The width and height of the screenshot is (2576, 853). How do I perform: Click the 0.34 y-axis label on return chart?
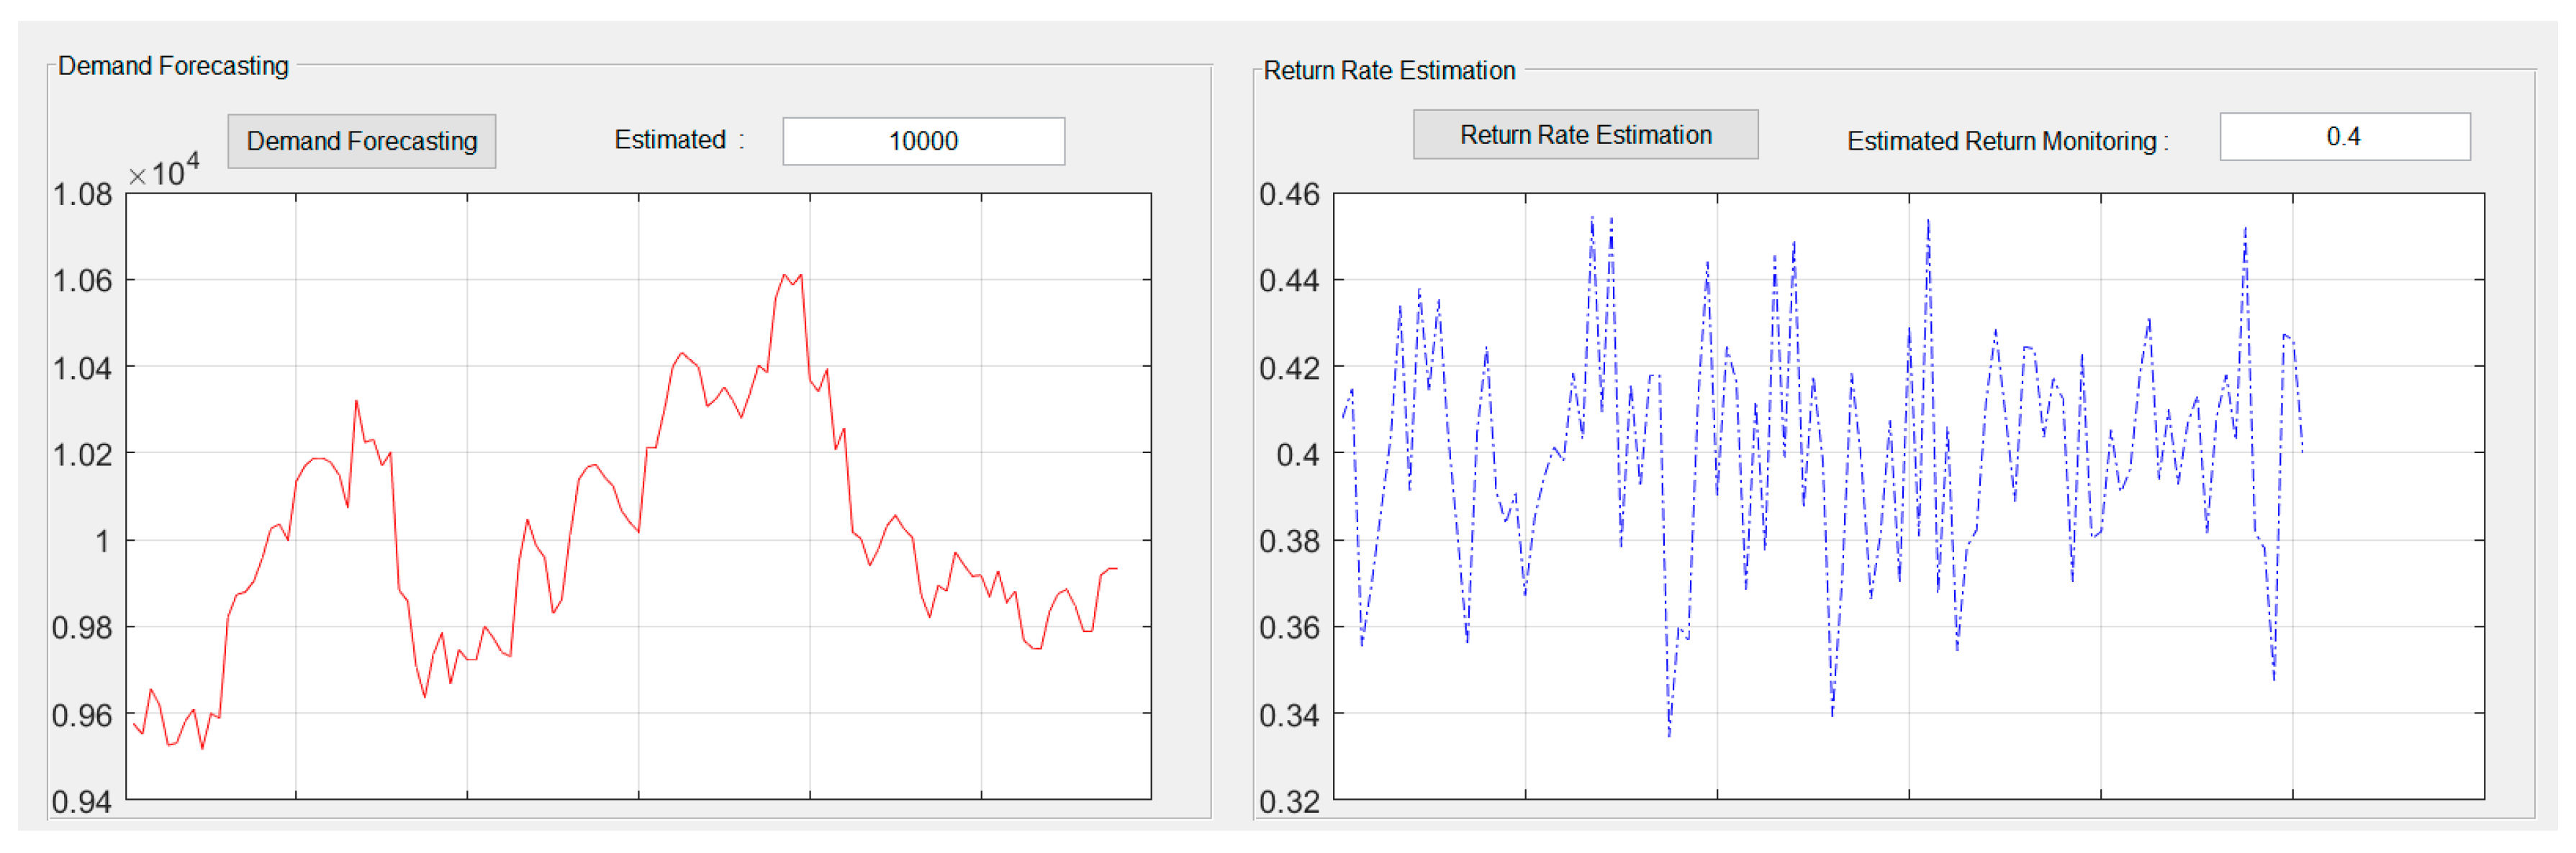pos(1288,715)
